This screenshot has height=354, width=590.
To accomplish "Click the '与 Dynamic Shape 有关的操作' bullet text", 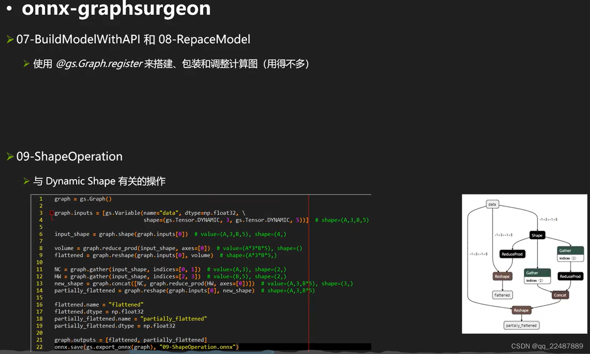I will pyautogui.click(x=99, y=181).
